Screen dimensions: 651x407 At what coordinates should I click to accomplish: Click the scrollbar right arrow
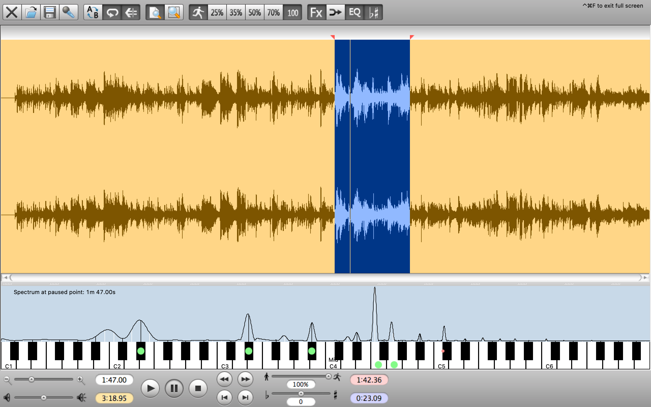pos(645,277)
